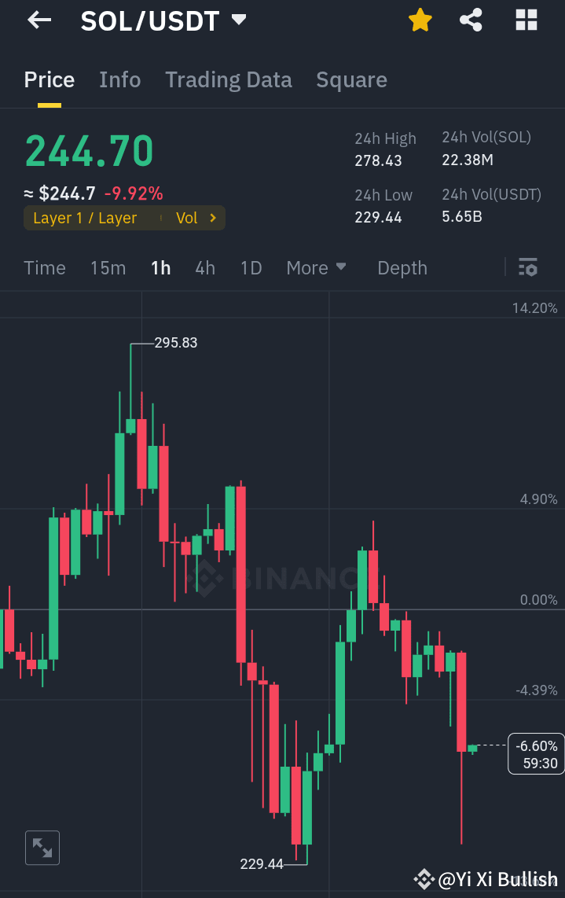Switch to the Square tab
The width and height of the screenshot is (565, 898).
click(351, 79)
